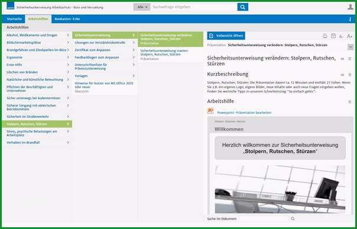Image resolution: width=357 pixels, height=229 pixels.
Task: Click the PowerPoint file icon
Action: click(210, 111)
